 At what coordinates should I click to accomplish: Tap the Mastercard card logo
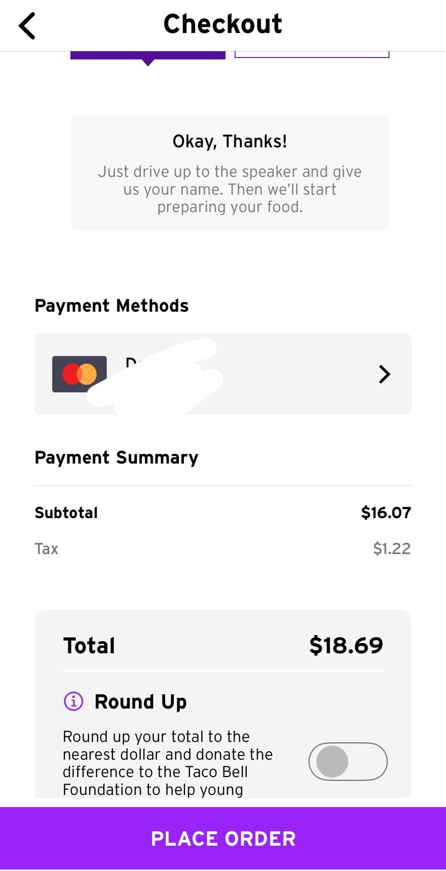point(79,374)
